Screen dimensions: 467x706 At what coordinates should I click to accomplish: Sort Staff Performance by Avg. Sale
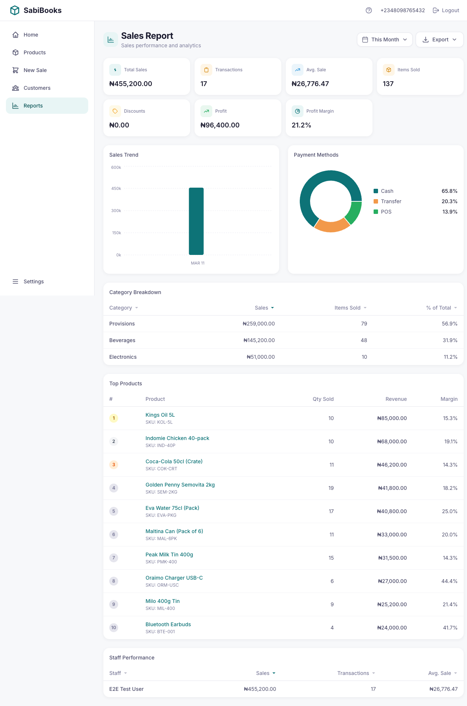[442, 673]
